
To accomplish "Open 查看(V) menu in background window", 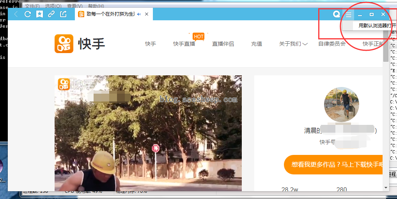I will [x=75, y=5].
